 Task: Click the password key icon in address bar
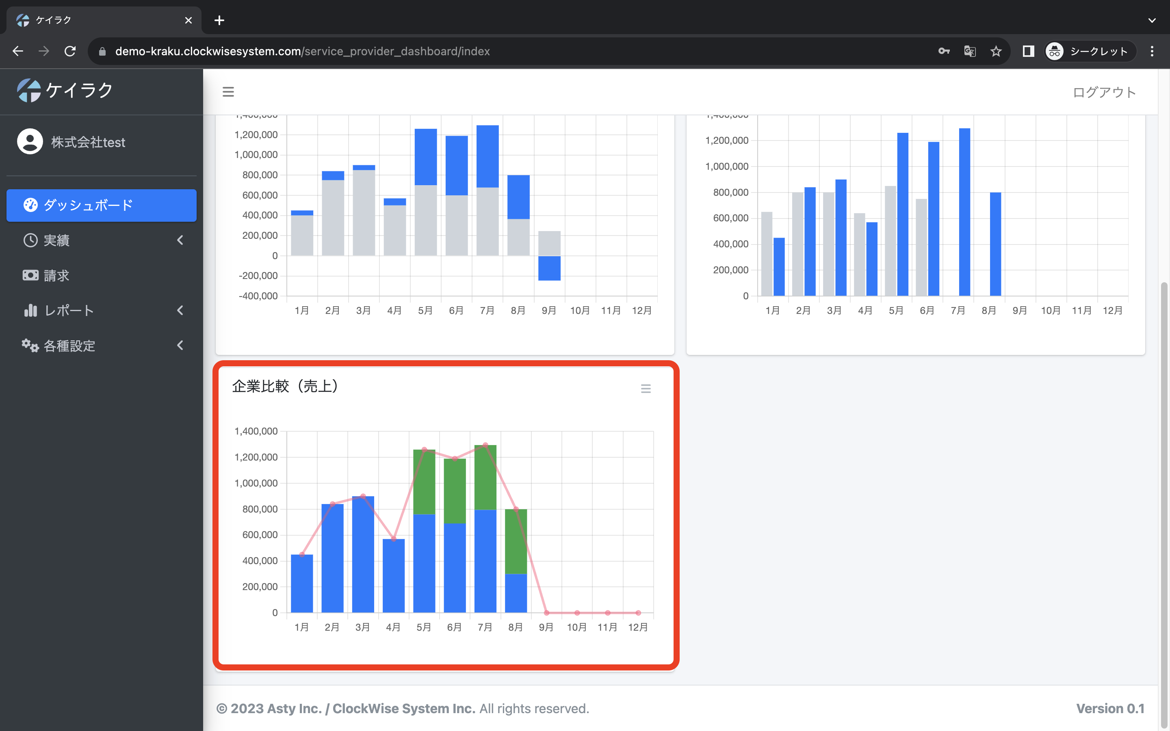coord(944,51)
